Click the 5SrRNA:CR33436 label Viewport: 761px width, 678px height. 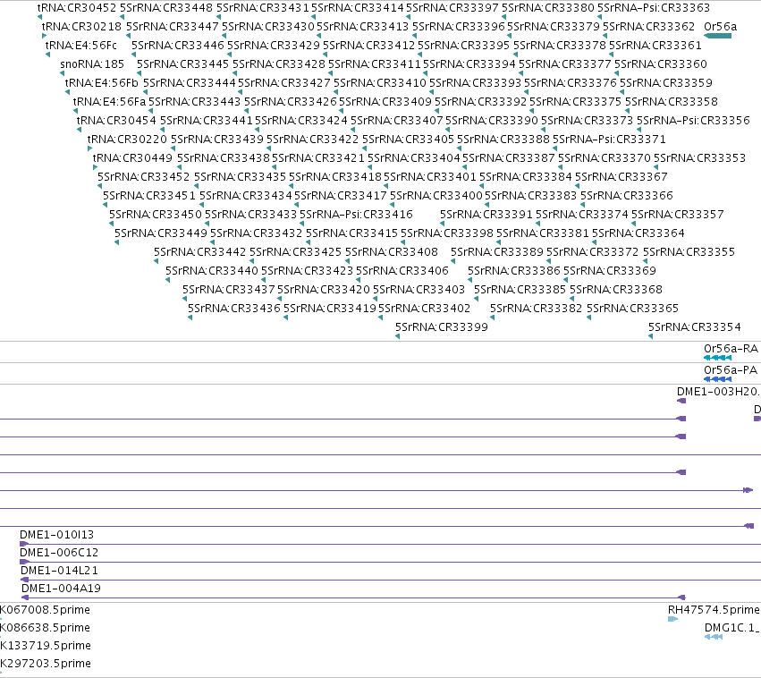234,309
